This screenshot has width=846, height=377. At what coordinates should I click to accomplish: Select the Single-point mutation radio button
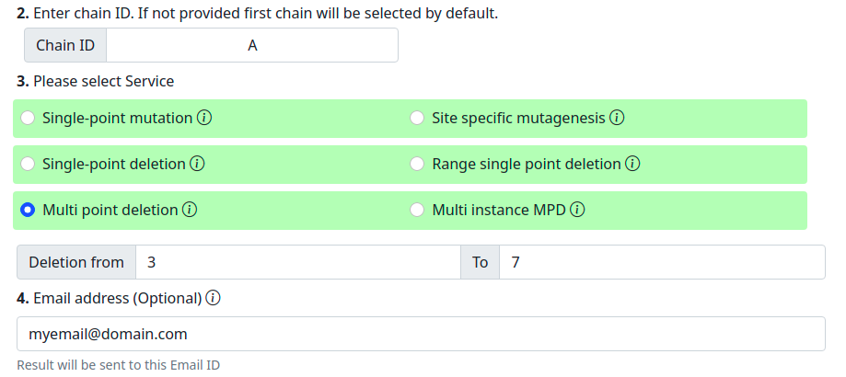point(28,118)
